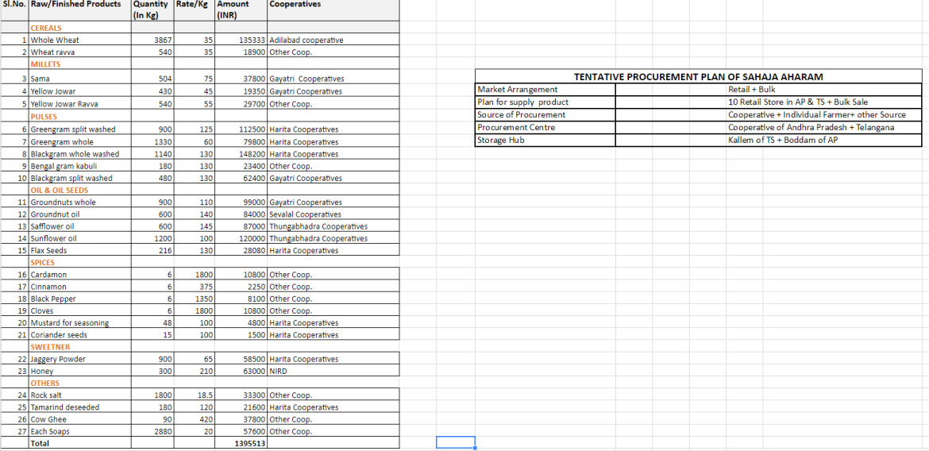Image resolution: width=929 pixels, height=451 pixels.
Task: Select rate 420 for Cow Ghee
Action: 195,419
